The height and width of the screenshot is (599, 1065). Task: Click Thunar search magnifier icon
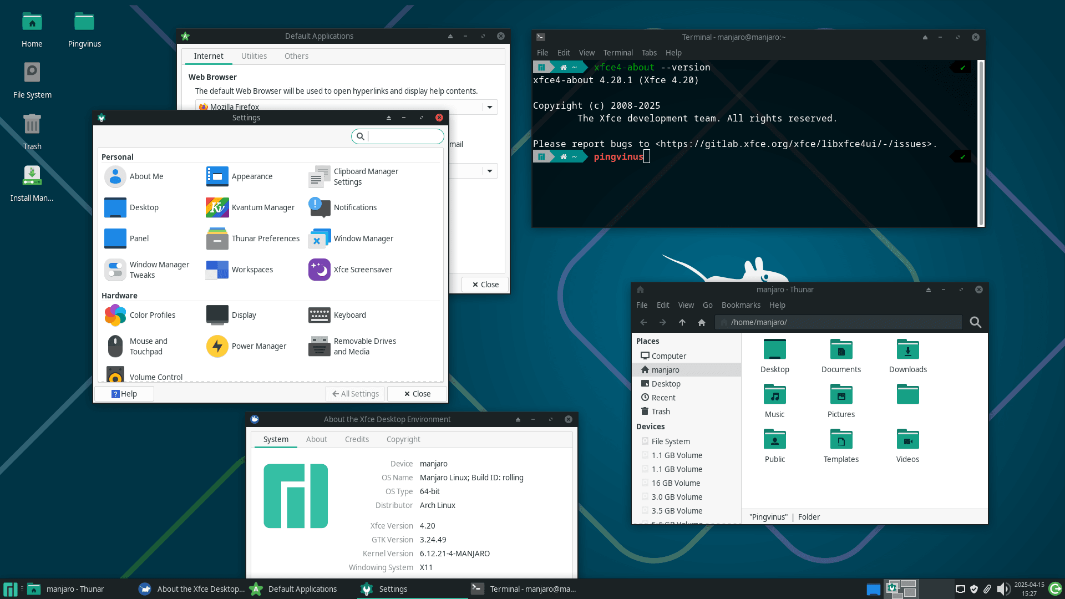click(975, 322)
